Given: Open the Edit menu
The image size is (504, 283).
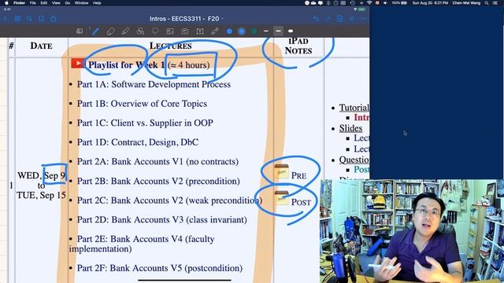Looking at the screenshot, I should tap(44, 3).
